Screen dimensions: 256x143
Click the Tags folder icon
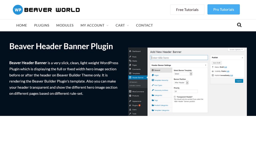[x=153, y=100]
